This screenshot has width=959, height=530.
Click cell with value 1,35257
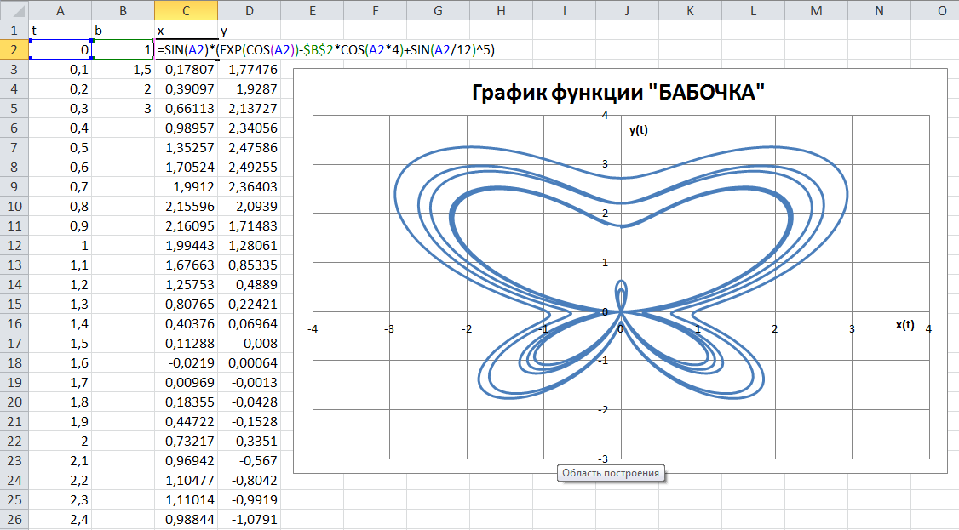tap(186, 148)
